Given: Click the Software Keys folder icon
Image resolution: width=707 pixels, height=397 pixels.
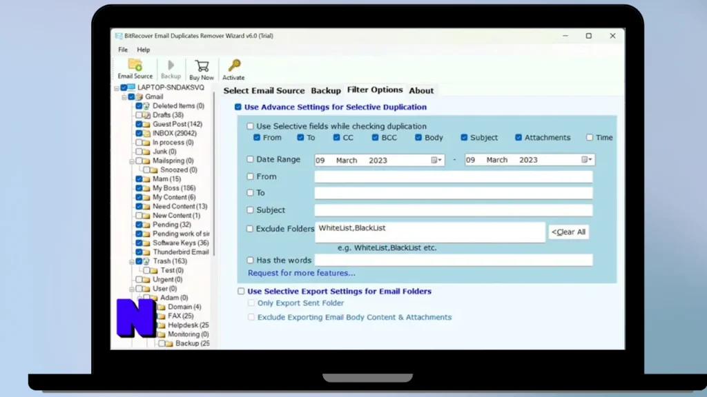Looking at the screenshot, I should coord(146,243).
